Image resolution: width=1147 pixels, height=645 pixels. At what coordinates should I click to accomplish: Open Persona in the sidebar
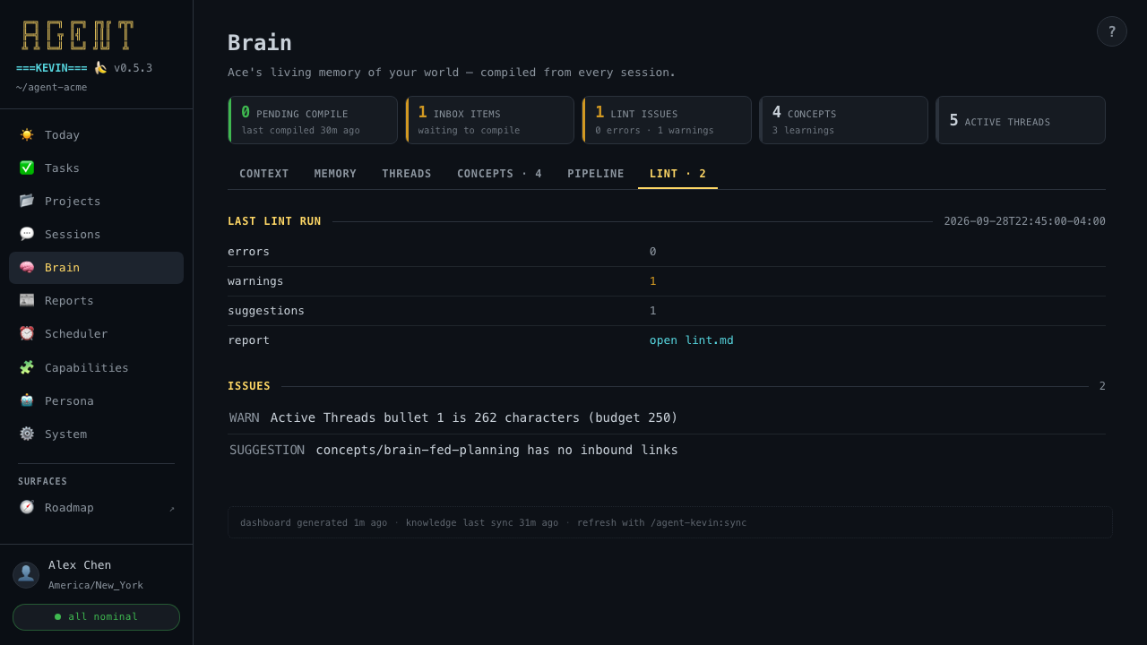pyautogui.click(x=96, y=400)
